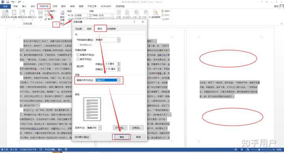Viewport: 284px width, 153px height.
Task: Switch to the 开发工具 Developer tab
Action: tap(92, 6)
